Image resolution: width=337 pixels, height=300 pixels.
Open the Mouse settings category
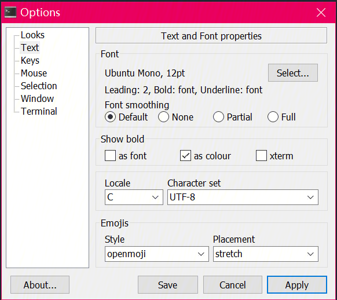(x=34, y=73)
